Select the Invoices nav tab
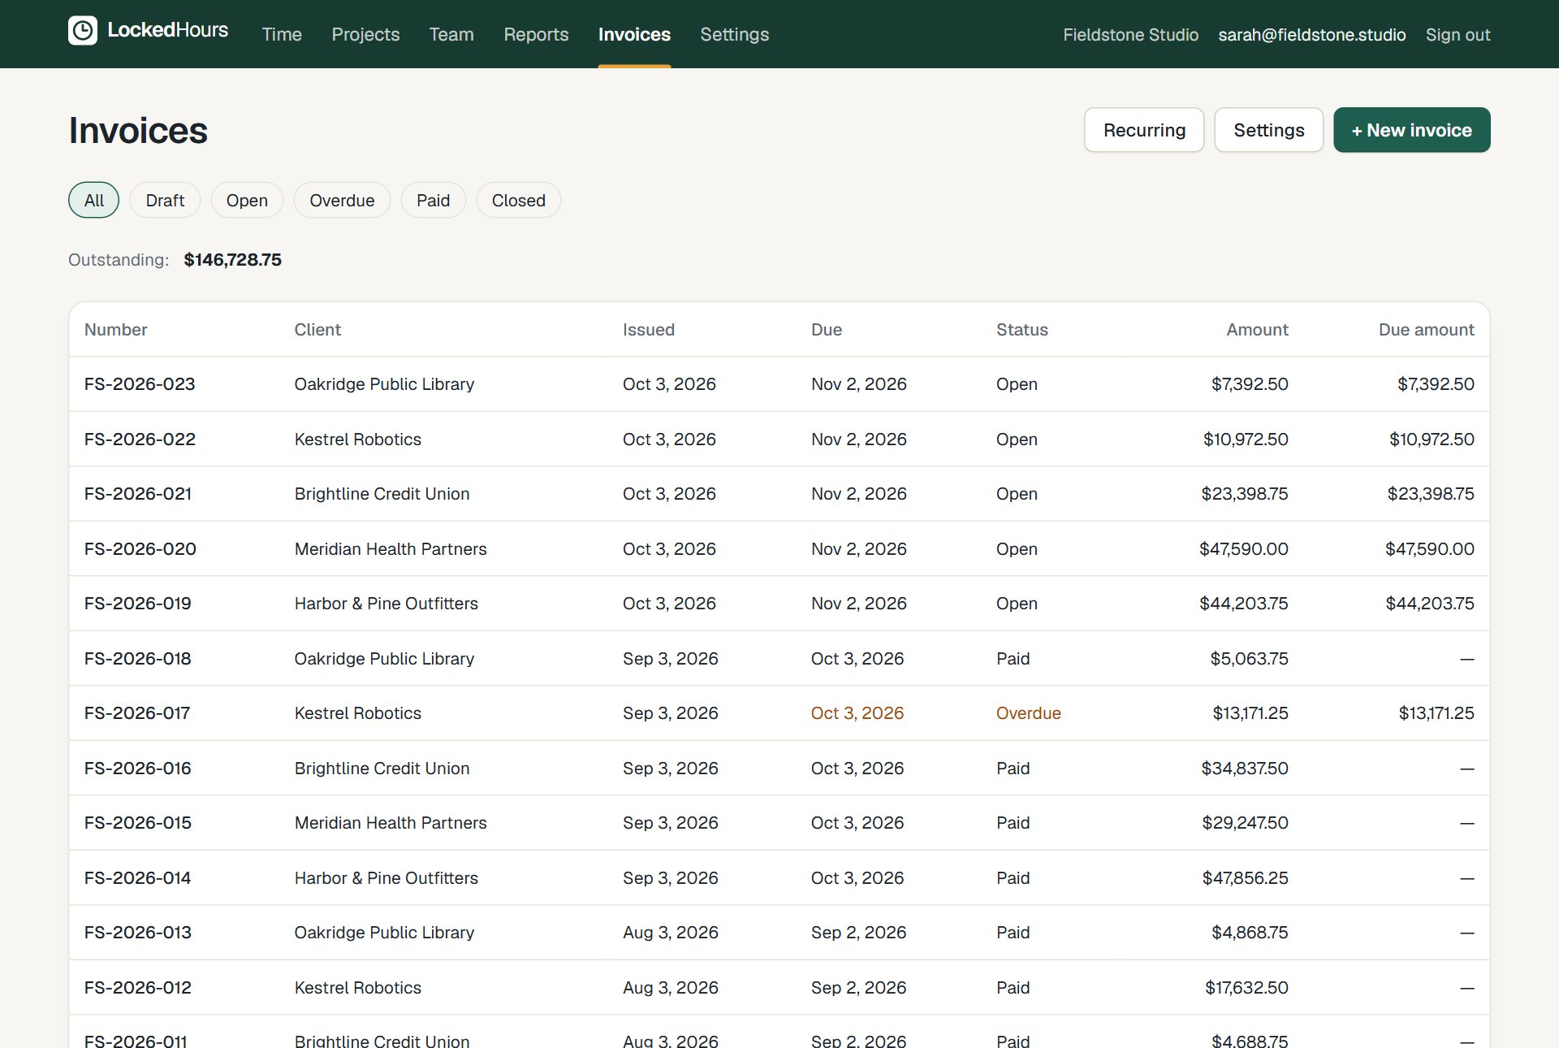 [x=634, y=34]
